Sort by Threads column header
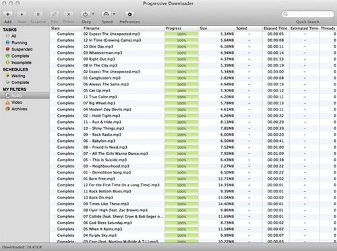The width and height of the screenshot is (337, 251). [328, 28]
